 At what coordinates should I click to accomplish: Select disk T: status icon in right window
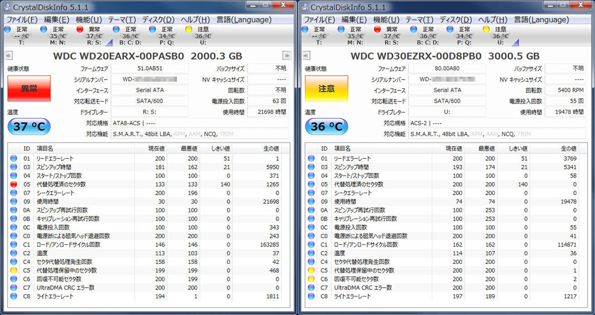click(x=305, y=30)
